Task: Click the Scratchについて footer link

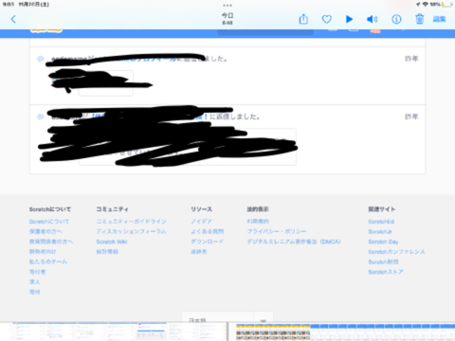Action: click(x=49, y=222)
